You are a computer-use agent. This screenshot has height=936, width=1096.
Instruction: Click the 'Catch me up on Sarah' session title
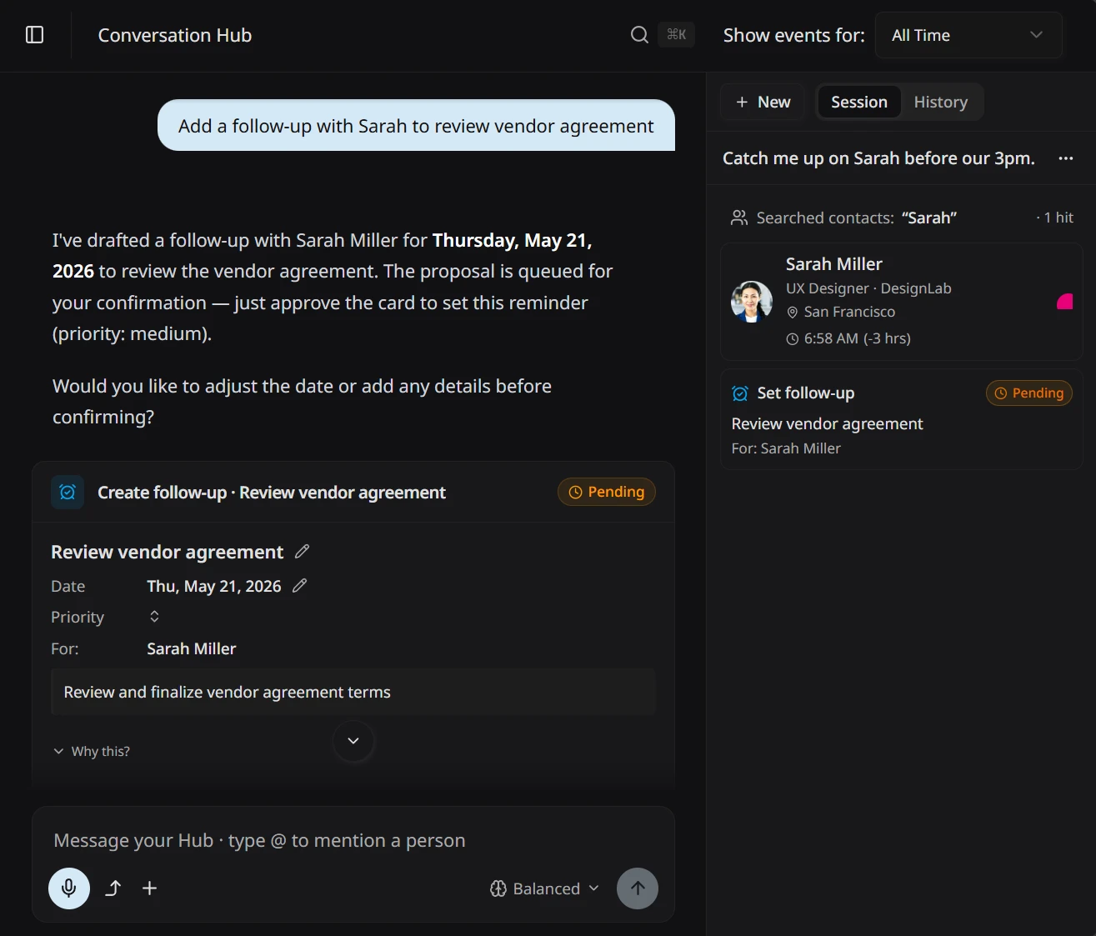[878, 158]
